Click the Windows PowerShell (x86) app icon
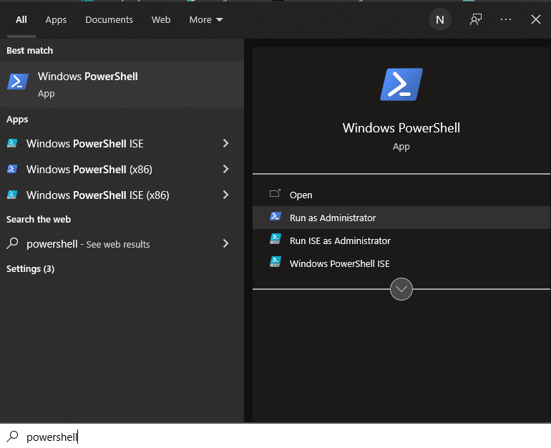551x448 pixels. 12,169
